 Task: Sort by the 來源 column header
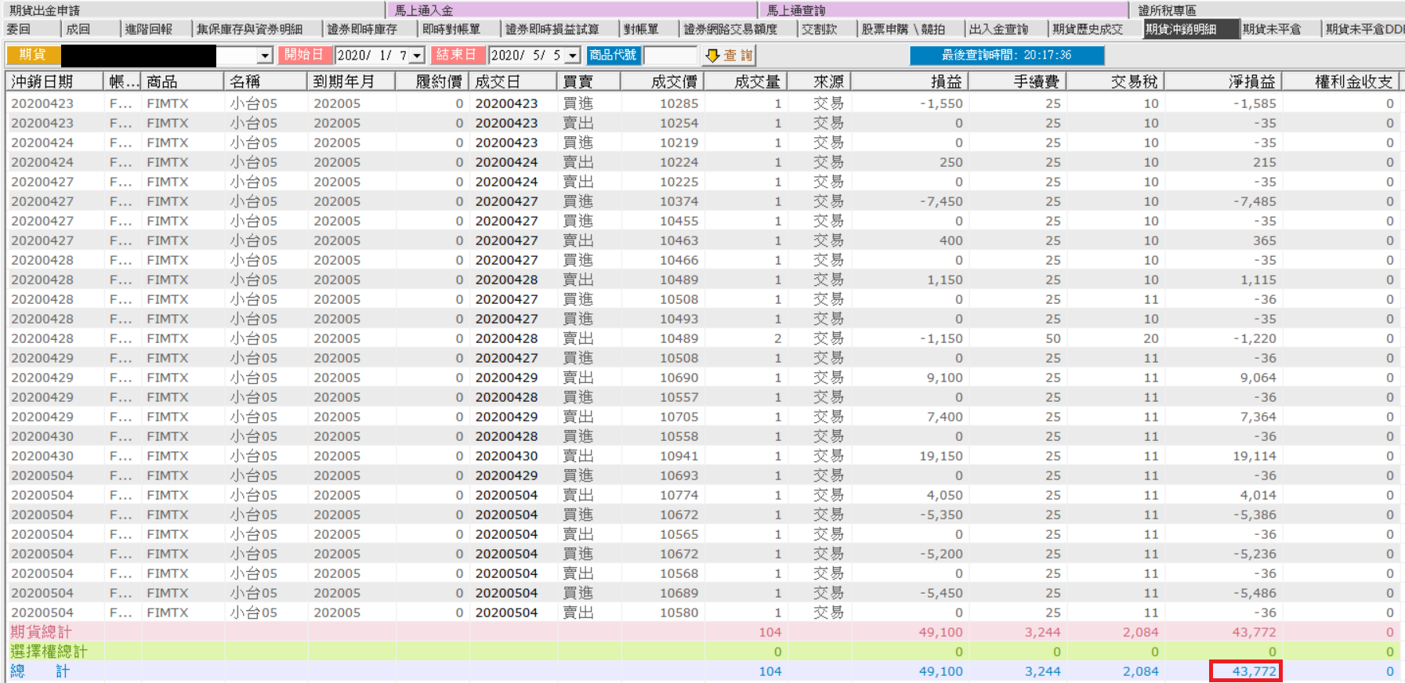point(819,81)
